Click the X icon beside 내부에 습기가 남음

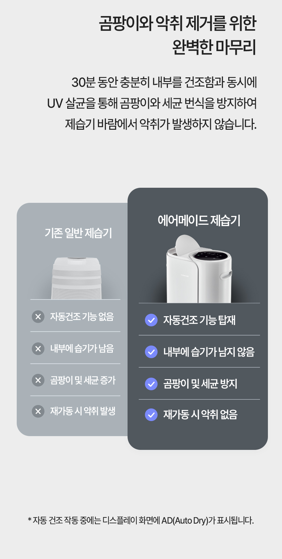pos(38,348)
